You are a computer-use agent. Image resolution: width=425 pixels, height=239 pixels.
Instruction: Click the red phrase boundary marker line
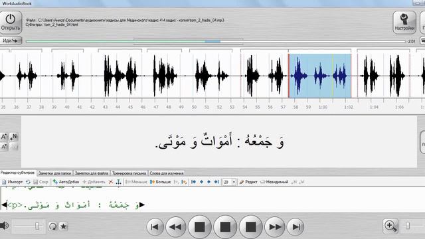289,76
